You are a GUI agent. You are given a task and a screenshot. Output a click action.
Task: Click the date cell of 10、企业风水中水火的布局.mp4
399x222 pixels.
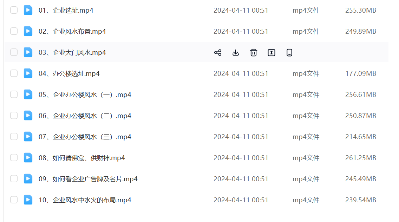241,200
